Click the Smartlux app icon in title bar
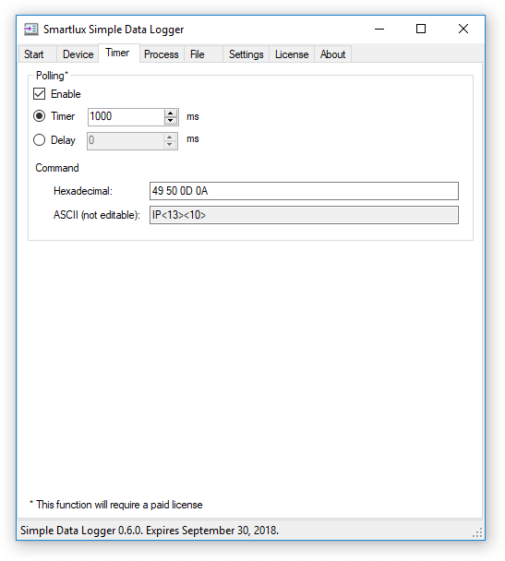Viewport: 505px width, 561px height. point(30,30)
